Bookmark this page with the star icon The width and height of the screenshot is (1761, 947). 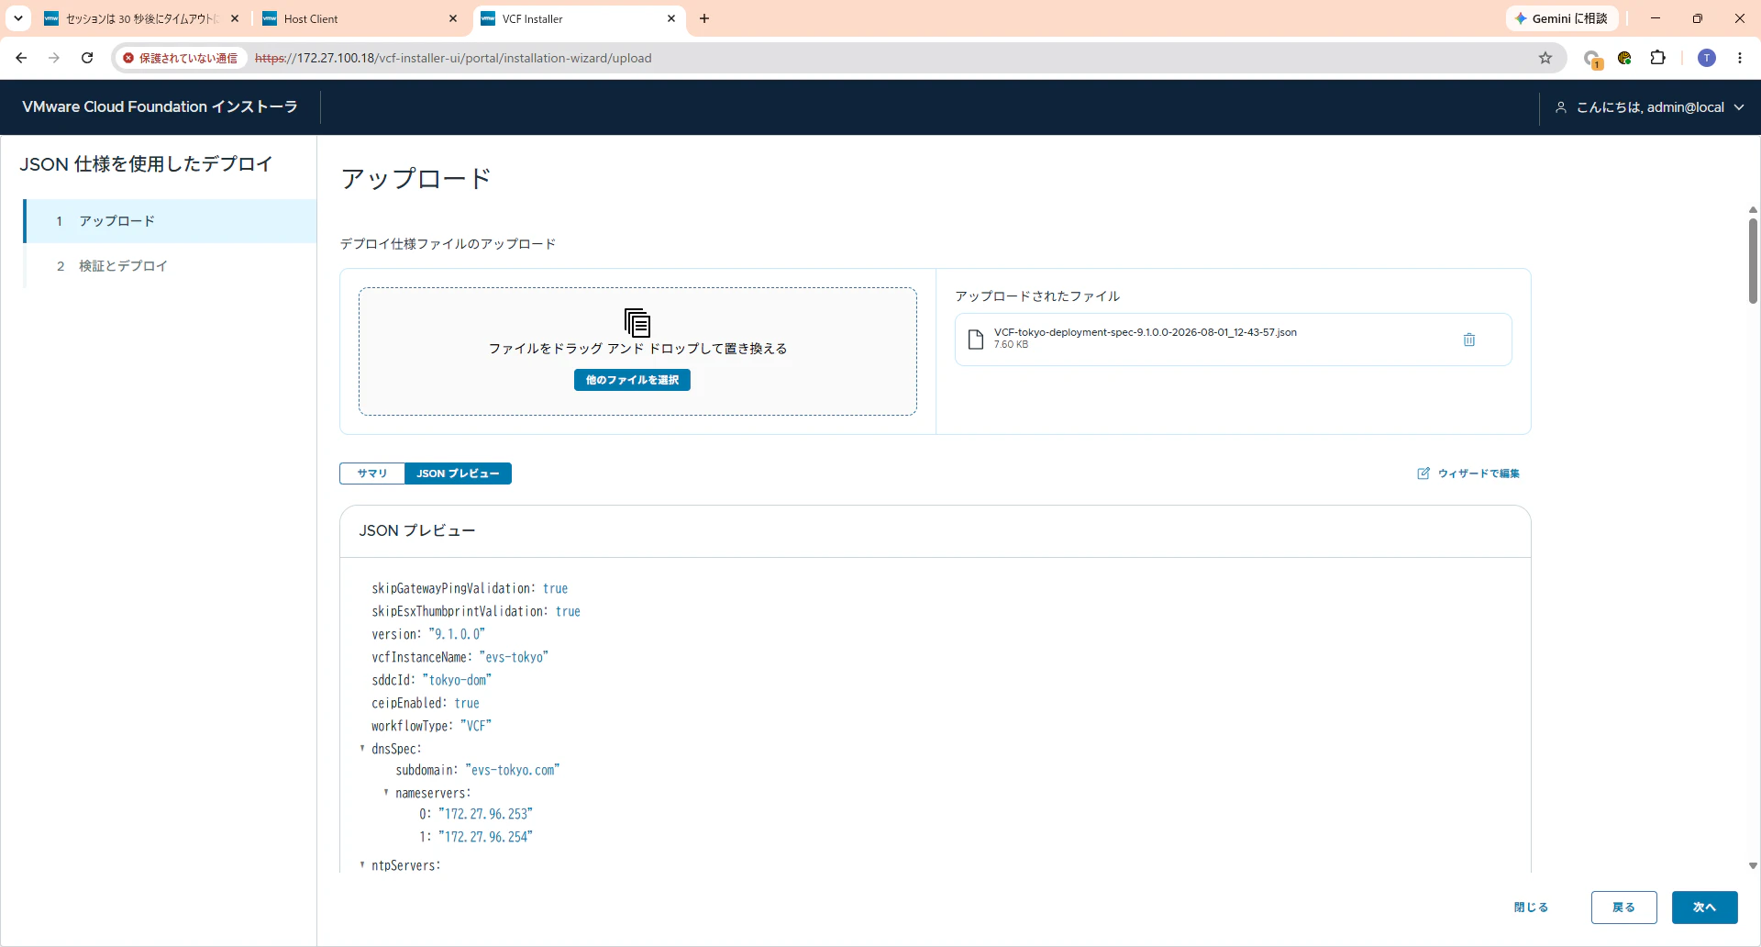coord(1545,58)
